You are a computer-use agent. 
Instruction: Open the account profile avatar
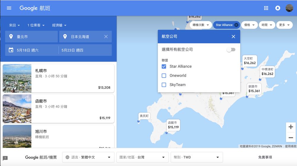tap(289, 8)
